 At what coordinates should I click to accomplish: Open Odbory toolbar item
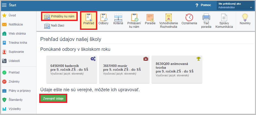click(x=103, y=19)
